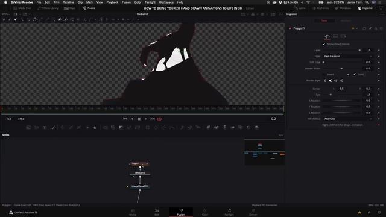Add a Renderer3D node from the toolbar
Viewport: 386px width, 217px height.
(x=256, y=127)
